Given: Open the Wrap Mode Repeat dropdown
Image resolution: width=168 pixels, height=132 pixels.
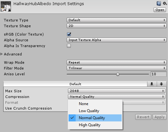Looking at the screenshot, I should point(117,62).
